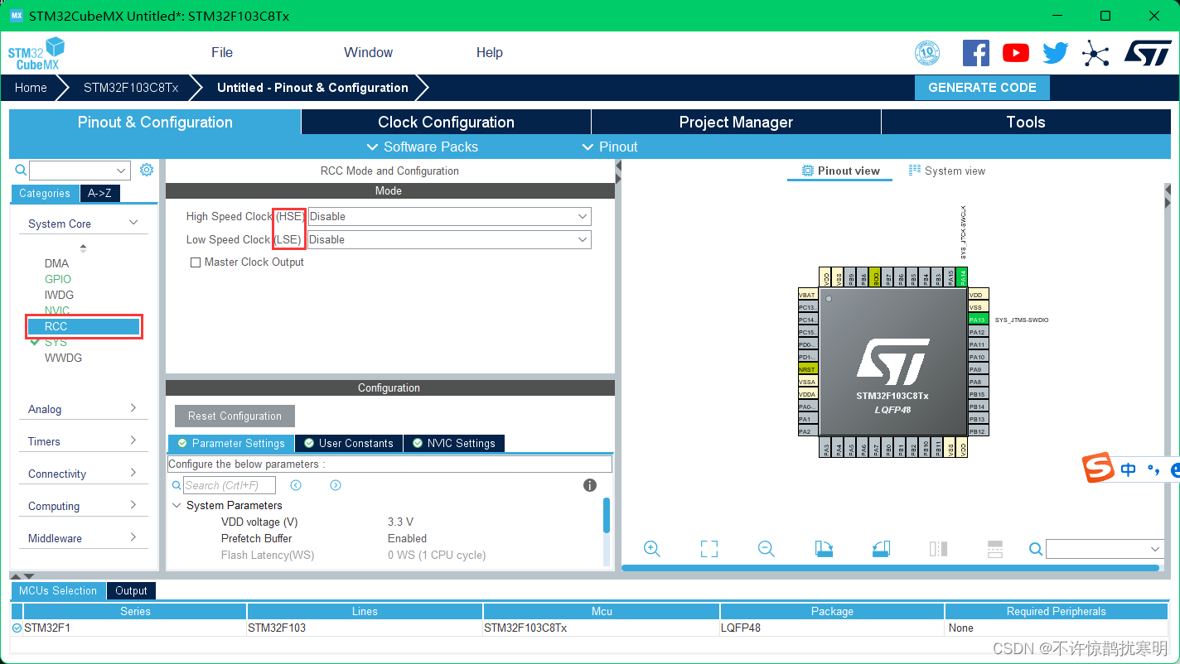
Task: Switch to the Project Manager tab
Action: 736,122
